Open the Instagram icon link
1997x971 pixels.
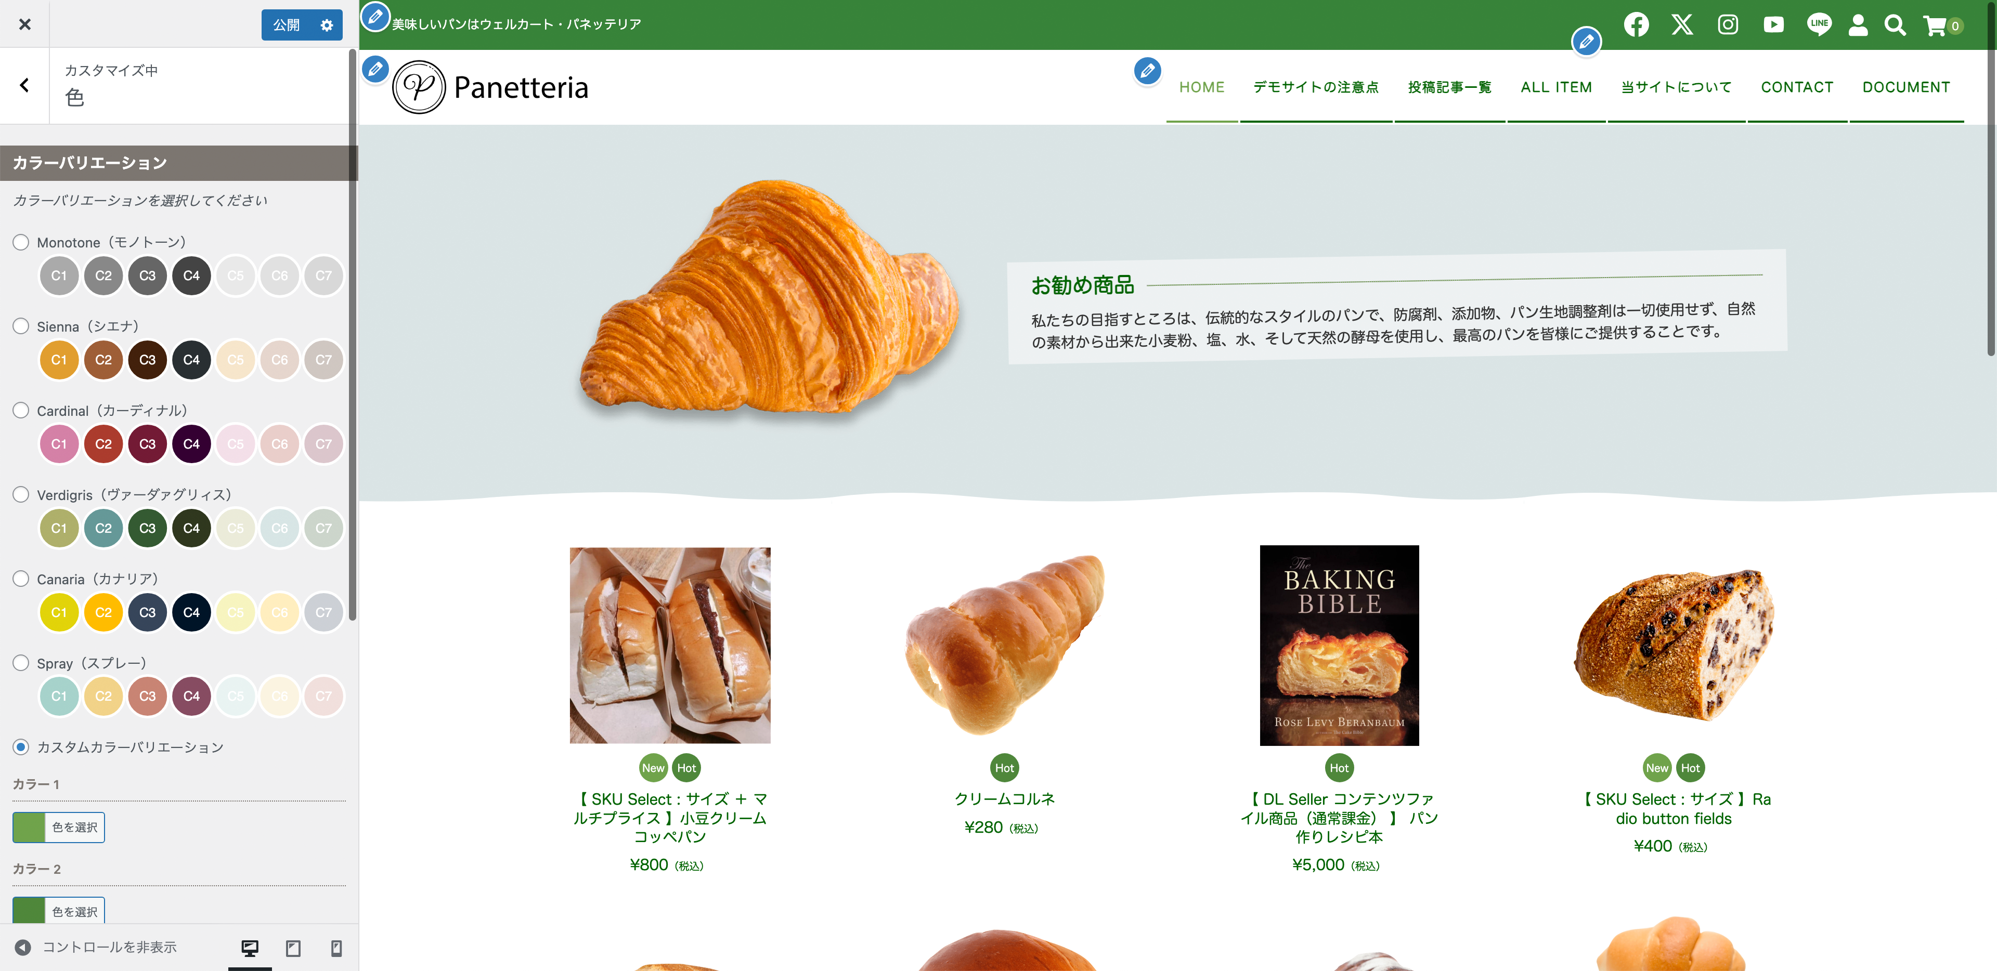click(x=1727, y=25)
